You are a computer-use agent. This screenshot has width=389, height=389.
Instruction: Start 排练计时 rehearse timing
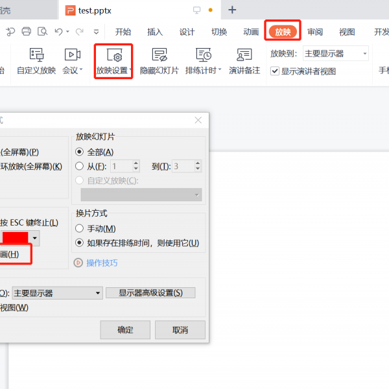pos(204,55)
